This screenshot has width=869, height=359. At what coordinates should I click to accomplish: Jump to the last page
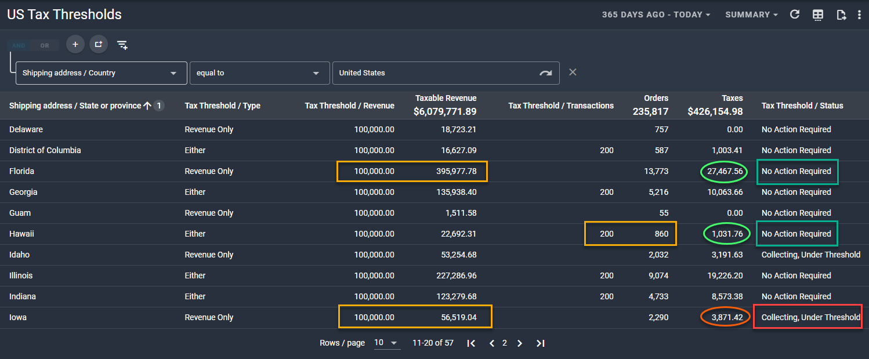[540, 343]
